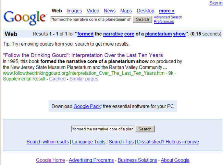Switch to Desktop search

pyautogui.click(x=145, y=11)
